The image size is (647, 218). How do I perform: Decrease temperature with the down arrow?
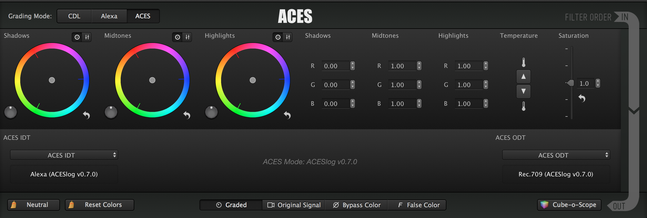[523, 91]
